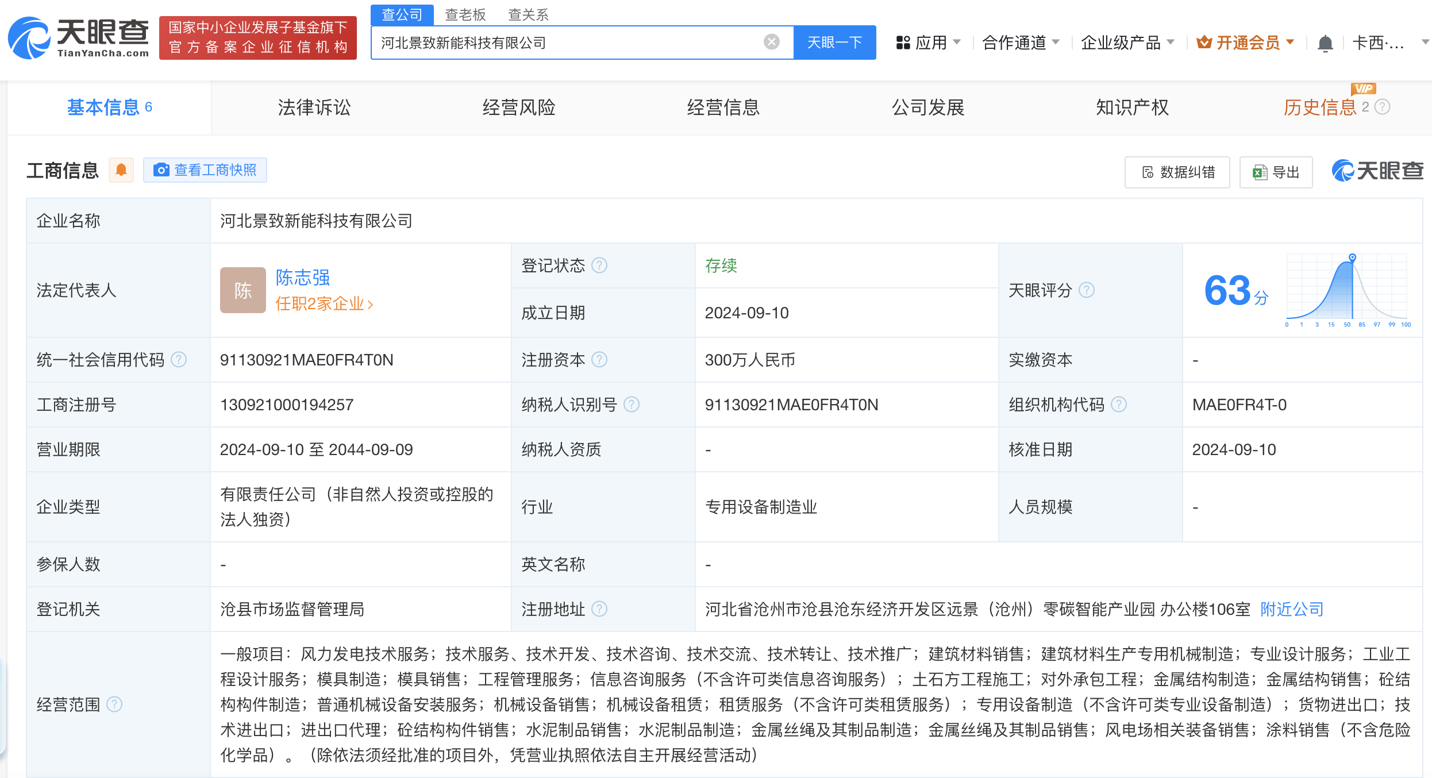Click the VIP crown icon on 开通会员
This screenshot has width=1432, height=778.
[1205, 41]
